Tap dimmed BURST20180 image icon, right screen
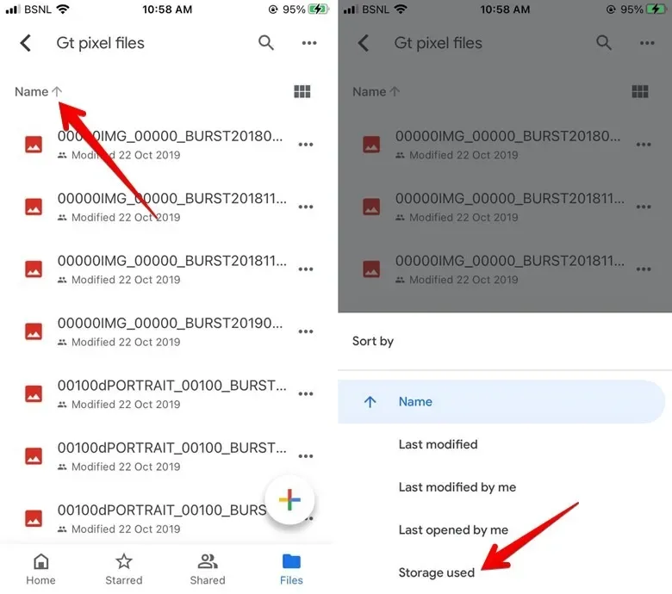This screenshot has height=594, width=672. point(371,145)
